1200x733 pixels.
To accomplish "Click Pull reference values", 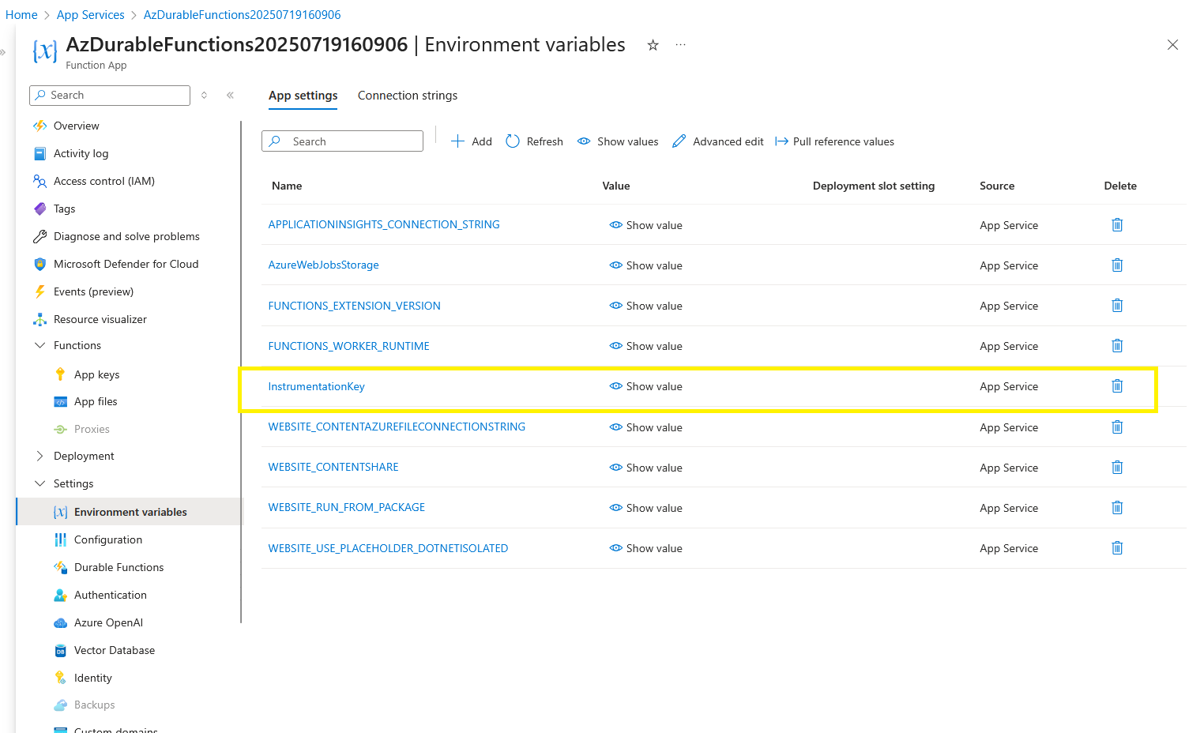I will pyautogui.click(x=835, y=141).
